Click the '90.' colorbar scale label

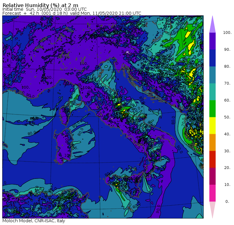pyautogui.click(x=227, y=49)
